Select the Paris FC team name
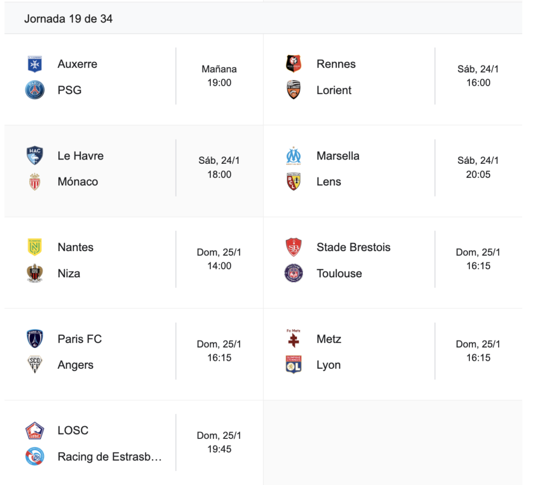548x485 pixels. coord(80,339)
